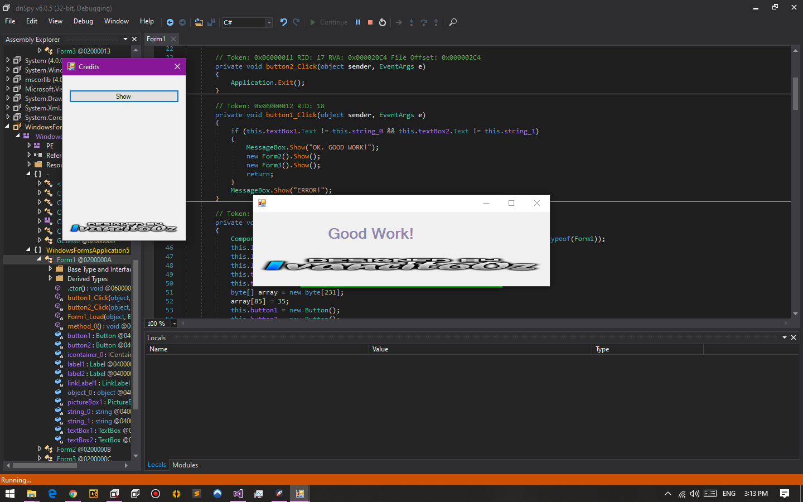This screenshot has height=502, width=803.
Task: Switch to the Modules tab
Action: click(185, 465)
